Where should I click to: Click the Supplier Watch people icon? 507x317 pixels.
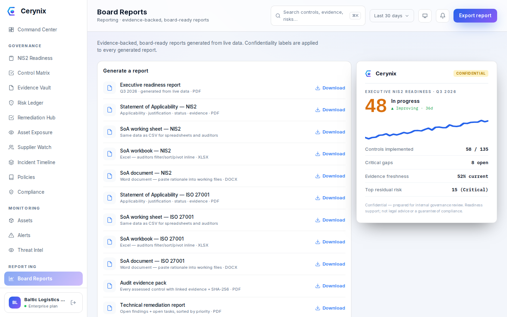(11, 147)
